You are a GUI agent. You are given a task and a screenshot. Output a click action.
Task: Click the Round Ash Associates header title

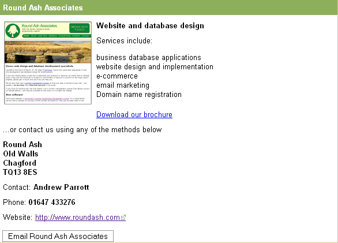43,8
